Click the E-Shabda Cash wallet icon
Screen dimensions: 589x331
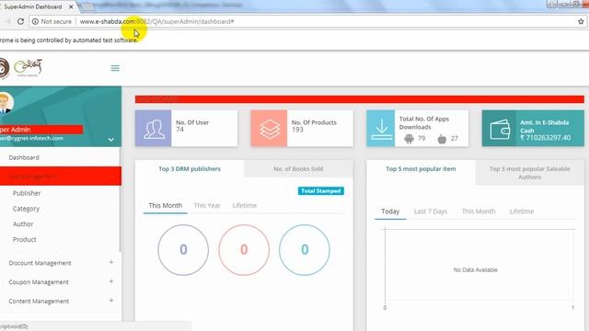click(500, 129)
